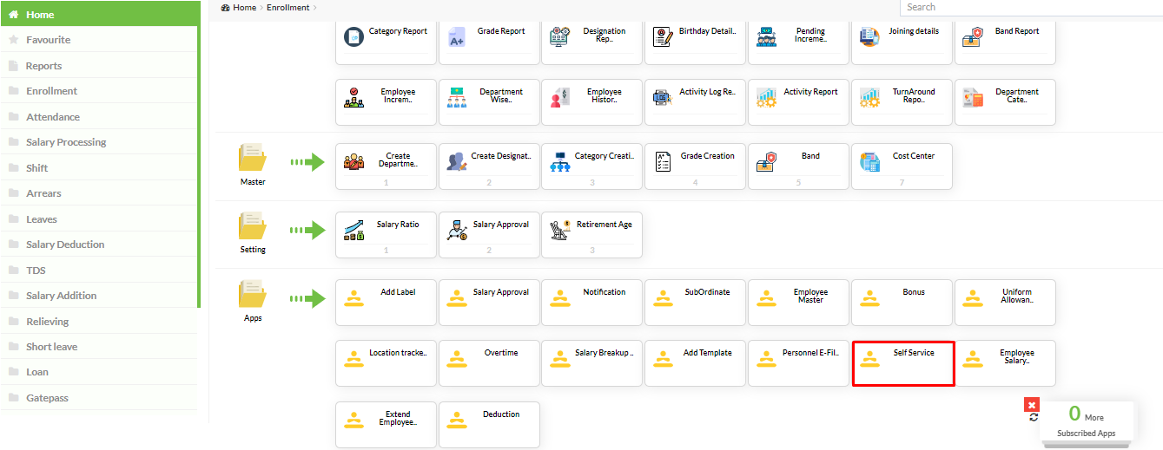The image size is (1163, 450).
Task: Open the Uniform Allowance app
Action: (1005, 303)
